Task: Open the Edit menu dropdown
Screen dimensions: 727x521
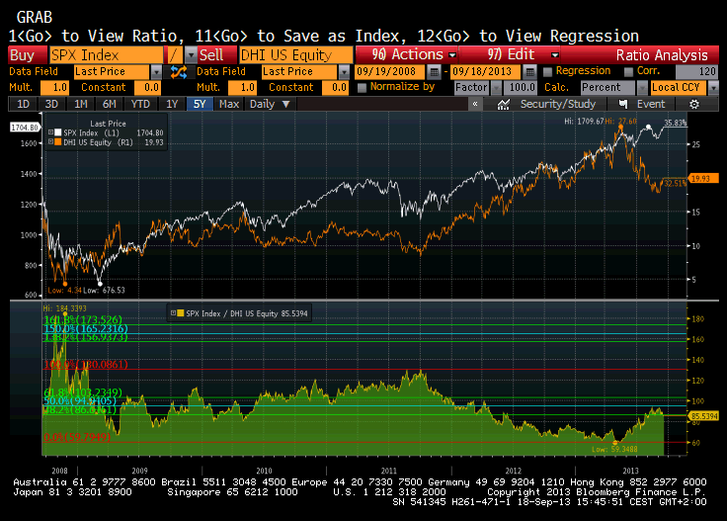Action: [x=554, y=55]
